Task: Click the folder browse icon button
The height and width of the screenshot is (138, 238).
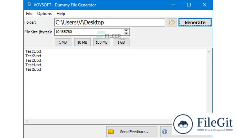Action: tap(172, 22)
